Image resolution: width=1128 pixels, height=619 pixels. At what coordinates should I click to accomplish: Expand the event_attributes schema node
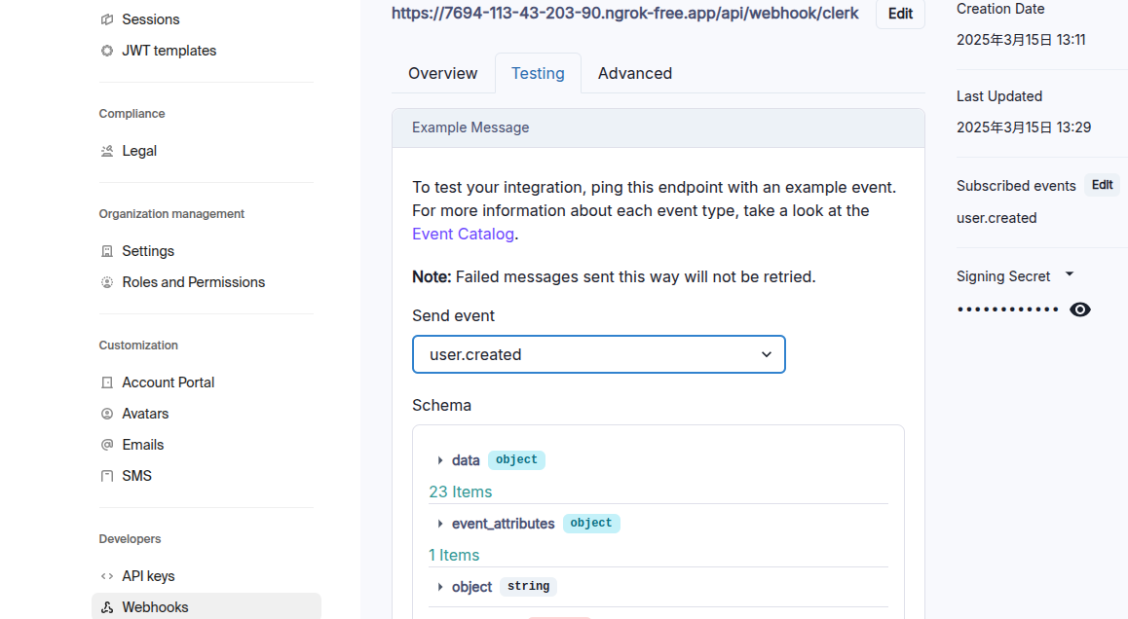[x=440, y=524]
